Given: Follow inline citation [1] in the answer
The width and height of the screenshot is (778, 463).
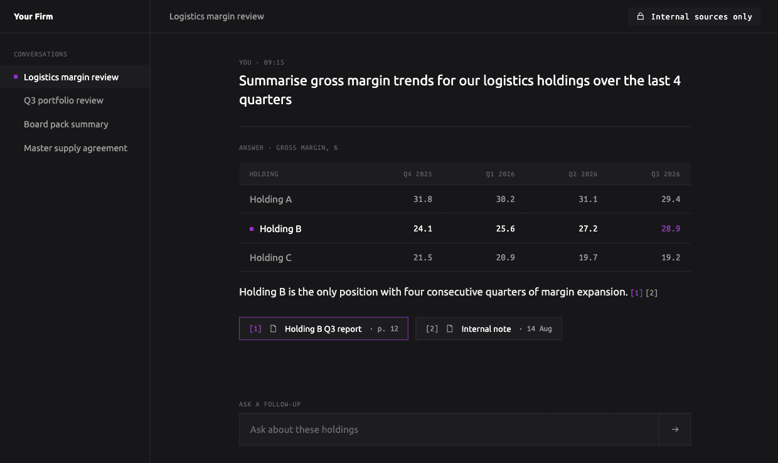Looking at the screenshot, I should pos(637,293).
